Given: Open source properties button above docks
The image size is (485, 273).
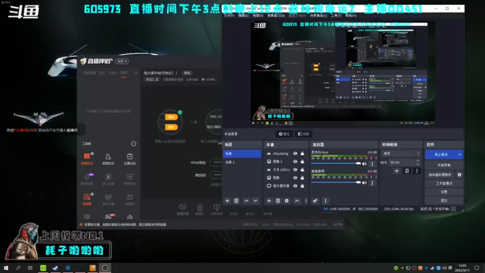Looking at the screenshot, I should click(x=284, y=134).
